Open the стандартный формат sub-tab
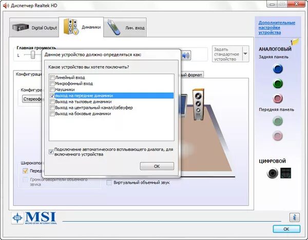The image size is (308, 240). (191, 75)
